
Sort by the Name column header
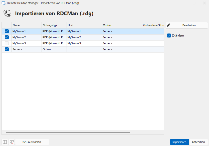point(27,25)
